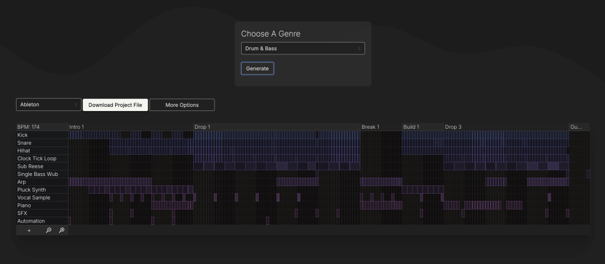Viewport: 605px width, 264px height.
Task: Select the Drop 3 section marker
Action: [x=454, y=127]
